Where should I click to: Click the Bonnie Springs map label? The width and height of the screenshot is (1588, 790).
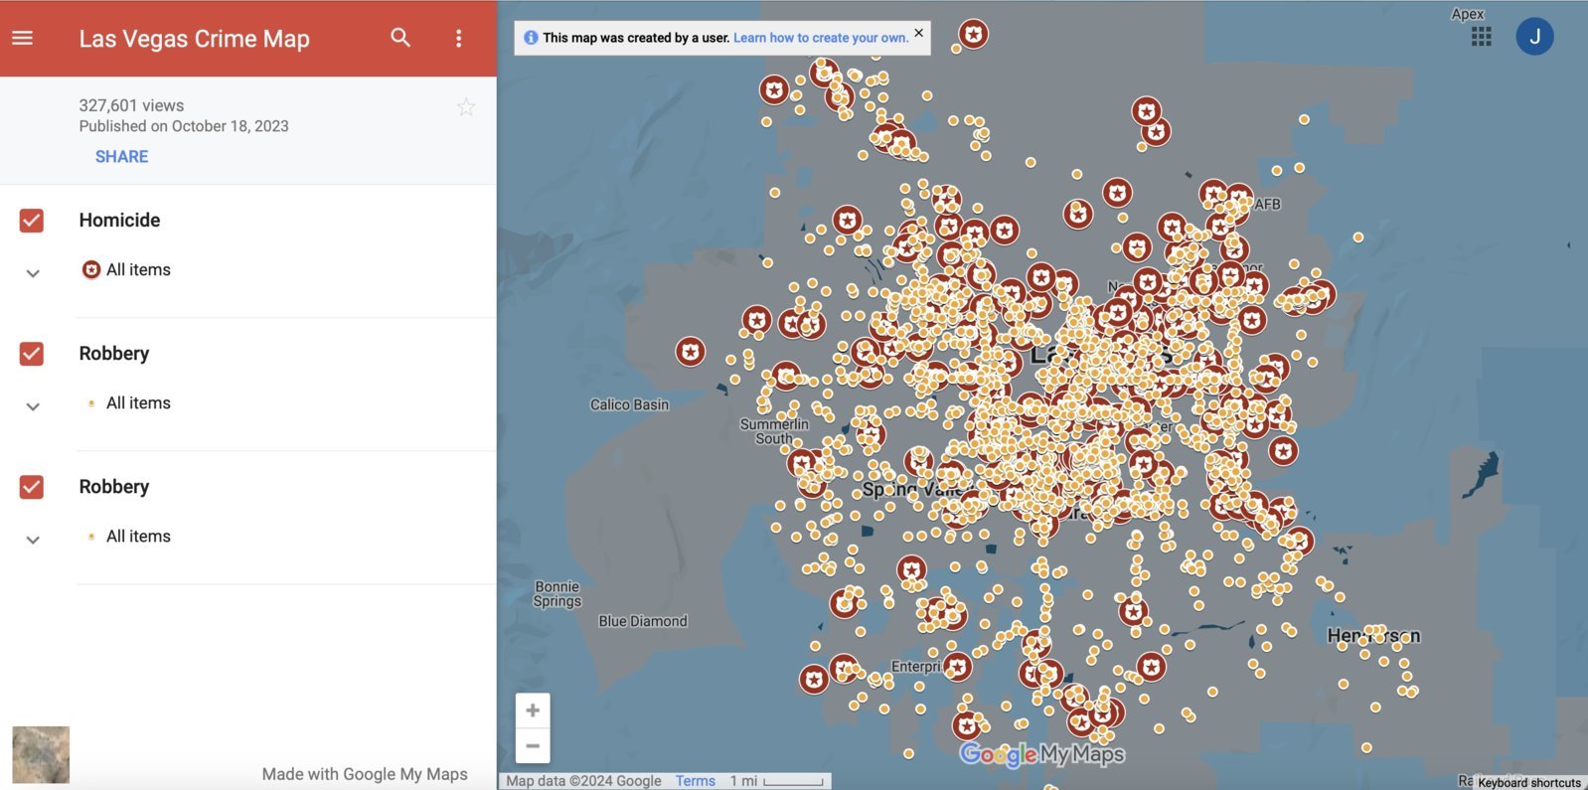[557, 594]
